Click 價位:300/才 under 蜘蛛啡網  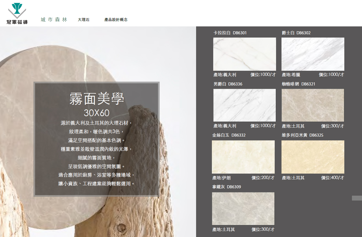point(333,126)
